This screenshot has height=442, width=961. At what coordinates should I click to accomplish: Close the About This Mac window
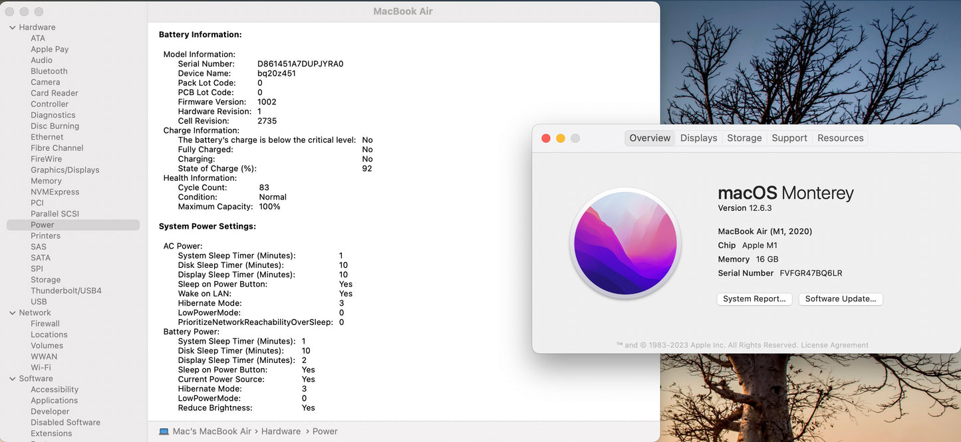(546, 138)
